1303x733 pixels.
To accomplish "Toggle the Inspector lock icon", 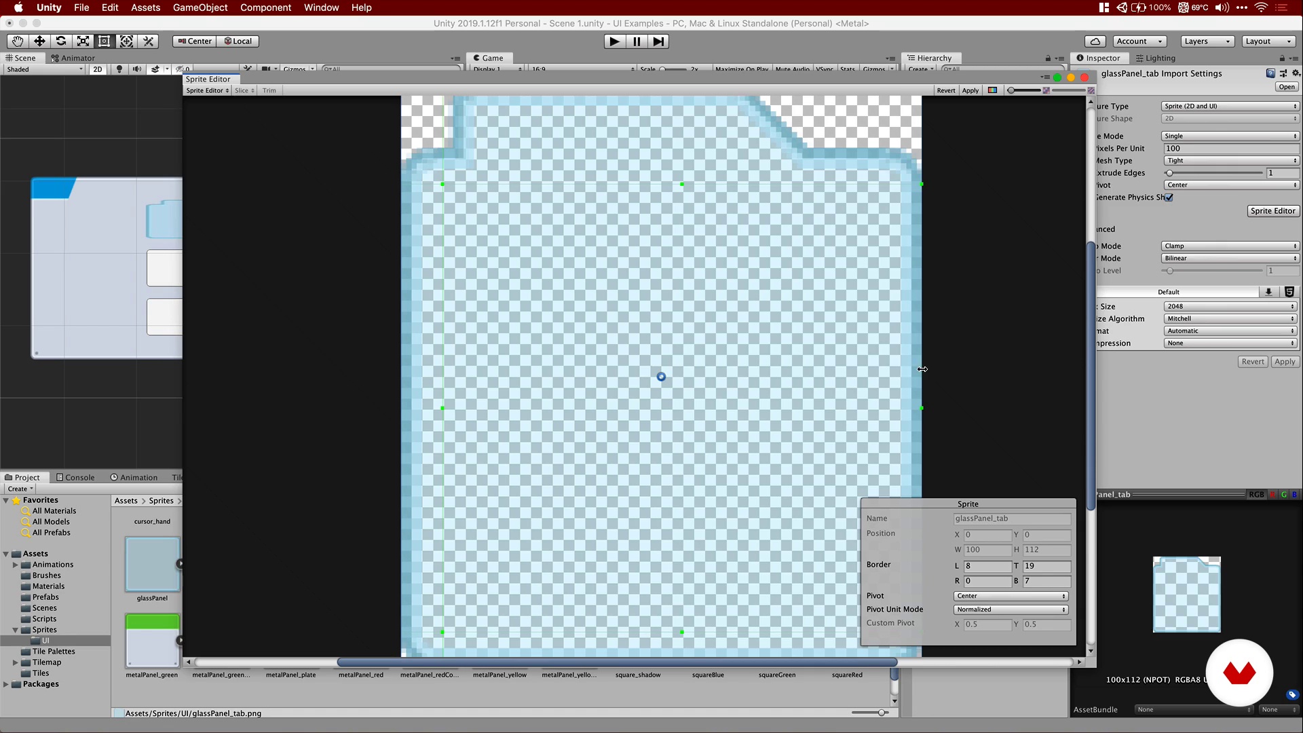I will coord(1282,58).
